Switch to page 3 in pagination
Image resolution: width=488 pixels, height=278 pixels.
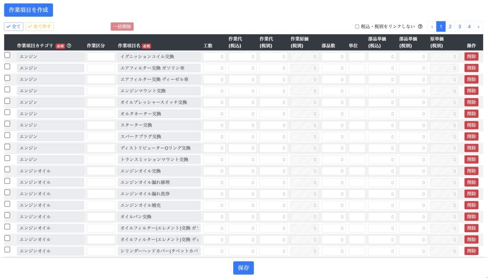(459, 27)
